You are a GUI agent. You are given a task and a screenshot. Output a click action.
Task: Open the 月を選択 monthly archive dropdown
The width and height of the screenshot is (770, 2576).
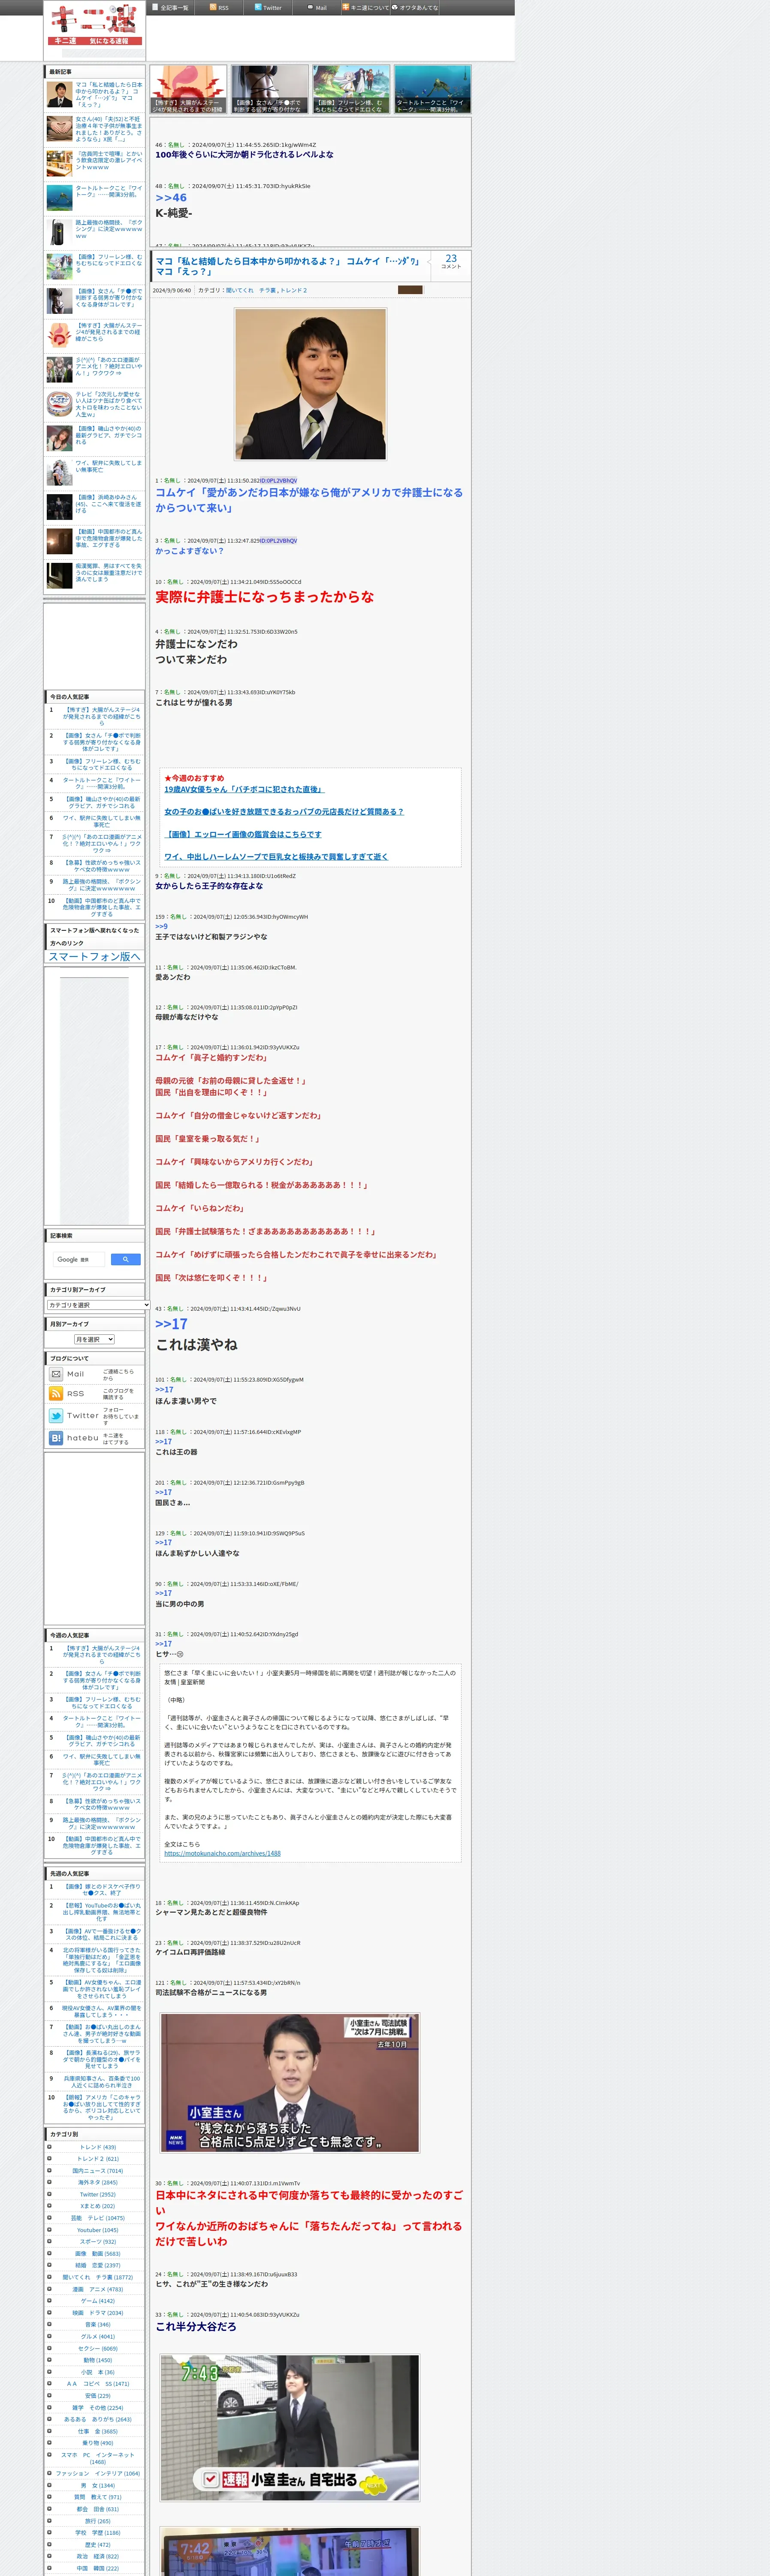click(x=94, y=1339)
